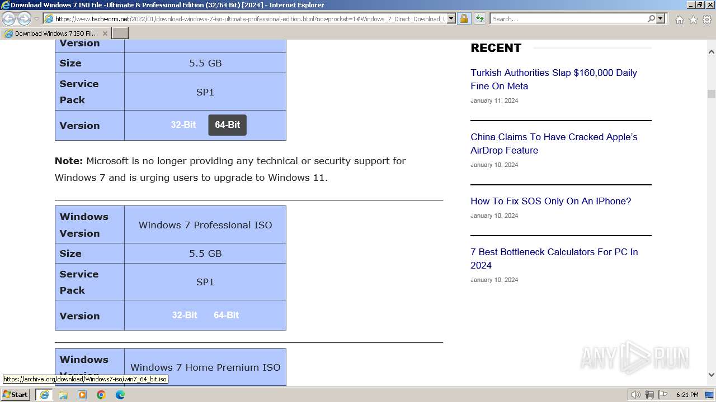Click Internet Explorer taskbar icon
Viewport: 716px width, 402px height.
(44, 395)
